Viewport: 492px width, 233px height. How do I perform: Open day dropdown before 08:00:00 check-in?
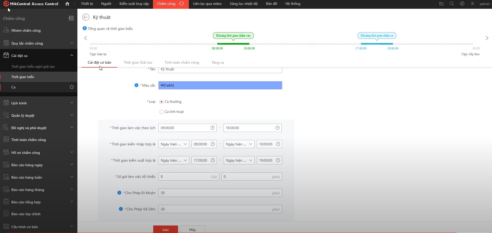[174, 144]
